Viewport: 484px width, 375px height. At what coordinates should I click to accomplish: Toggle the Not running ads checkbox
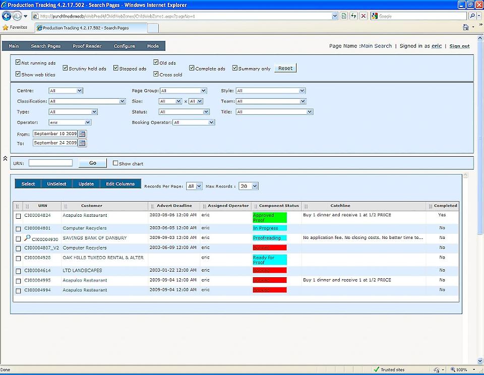pos(18,62)
